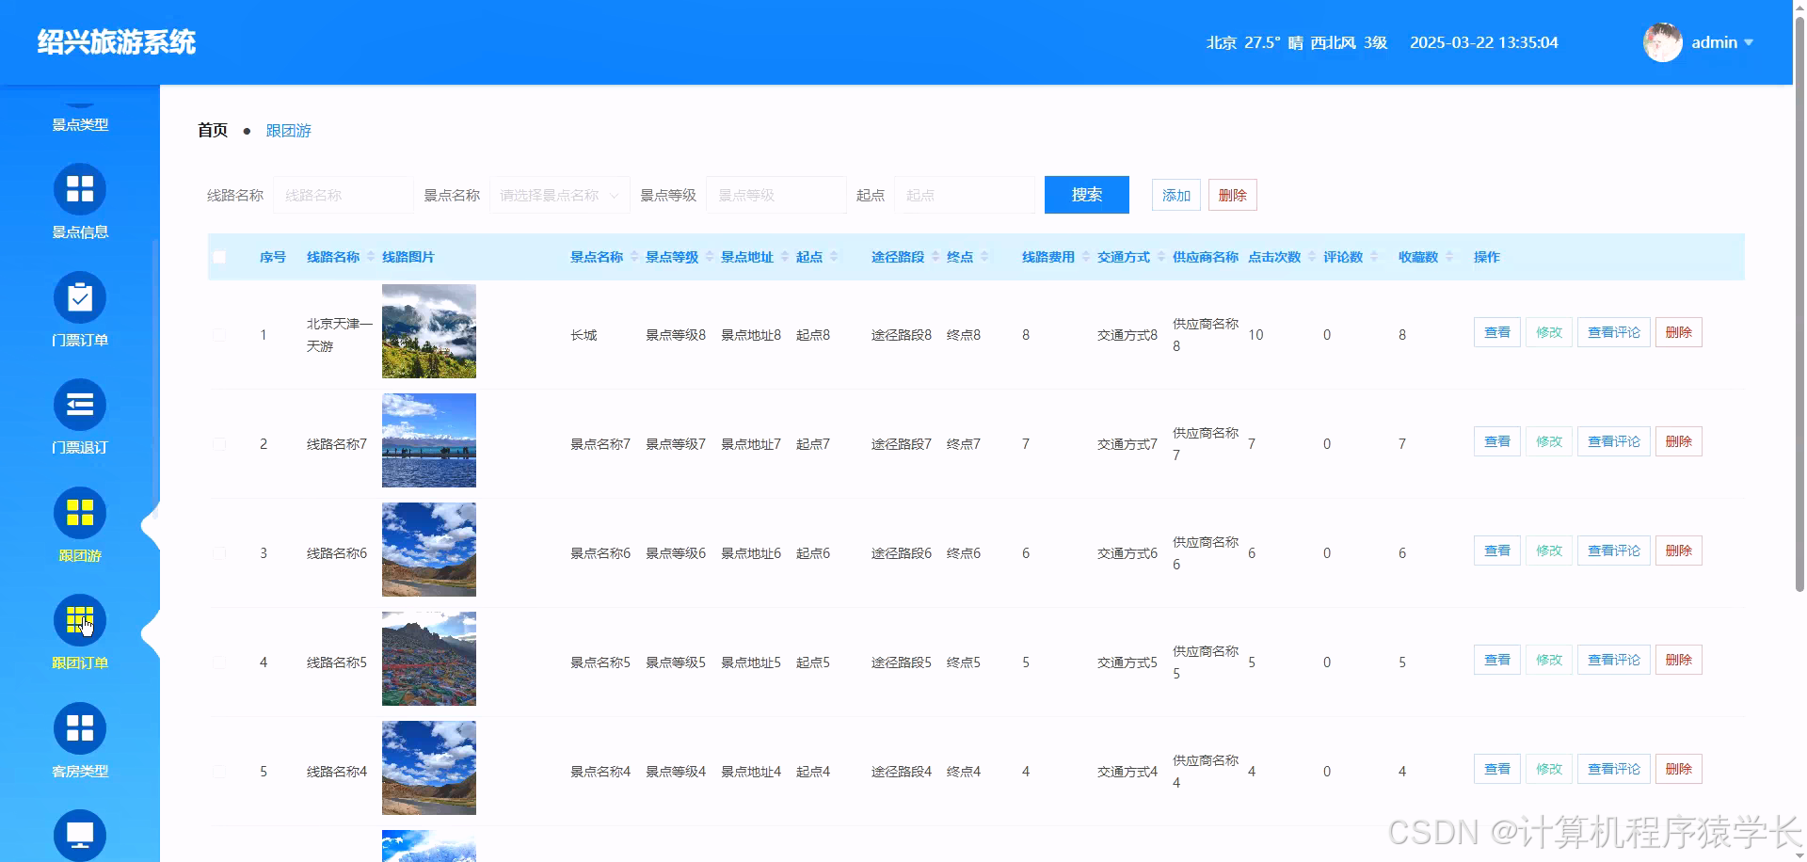Click the 搜索 search button
The height and width of the screenshot is (862, 1807).
tap(1086, 195)
